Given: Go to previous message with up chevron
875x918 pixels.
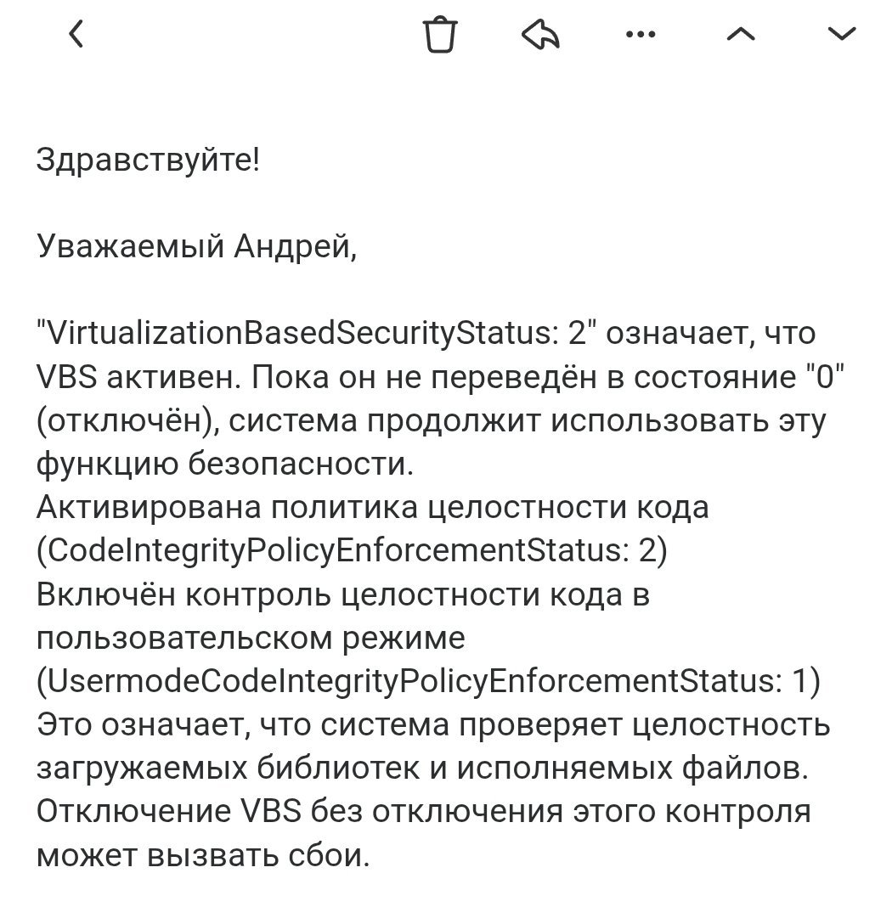Looking at the screenshot, I should coord(741,35).
